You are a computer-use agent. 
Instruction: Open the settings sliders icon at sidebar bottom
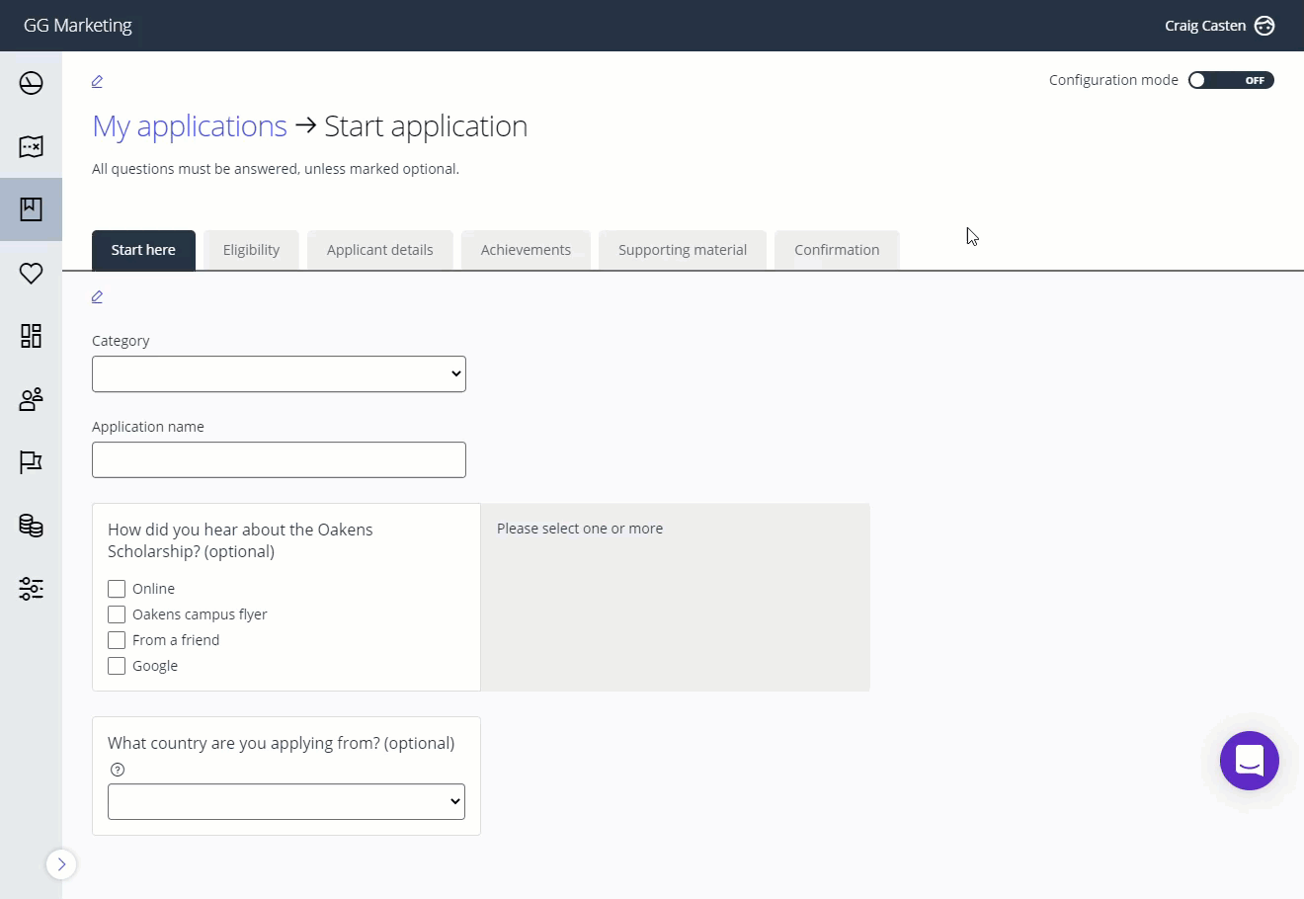[31, 589]
